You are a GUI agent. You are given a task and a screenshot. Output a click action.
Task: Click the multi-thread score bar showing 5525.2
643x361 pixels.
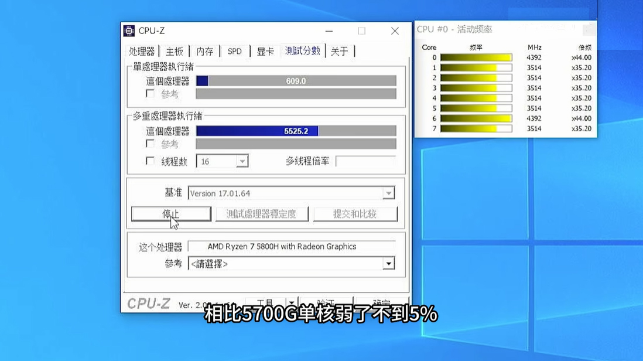tap(296, 131)
